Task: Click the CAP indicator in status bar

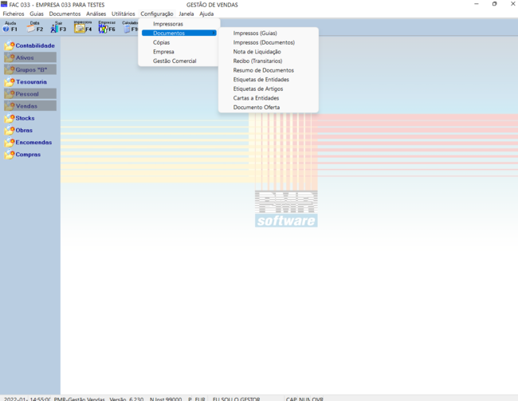Action: click(292, 399)
